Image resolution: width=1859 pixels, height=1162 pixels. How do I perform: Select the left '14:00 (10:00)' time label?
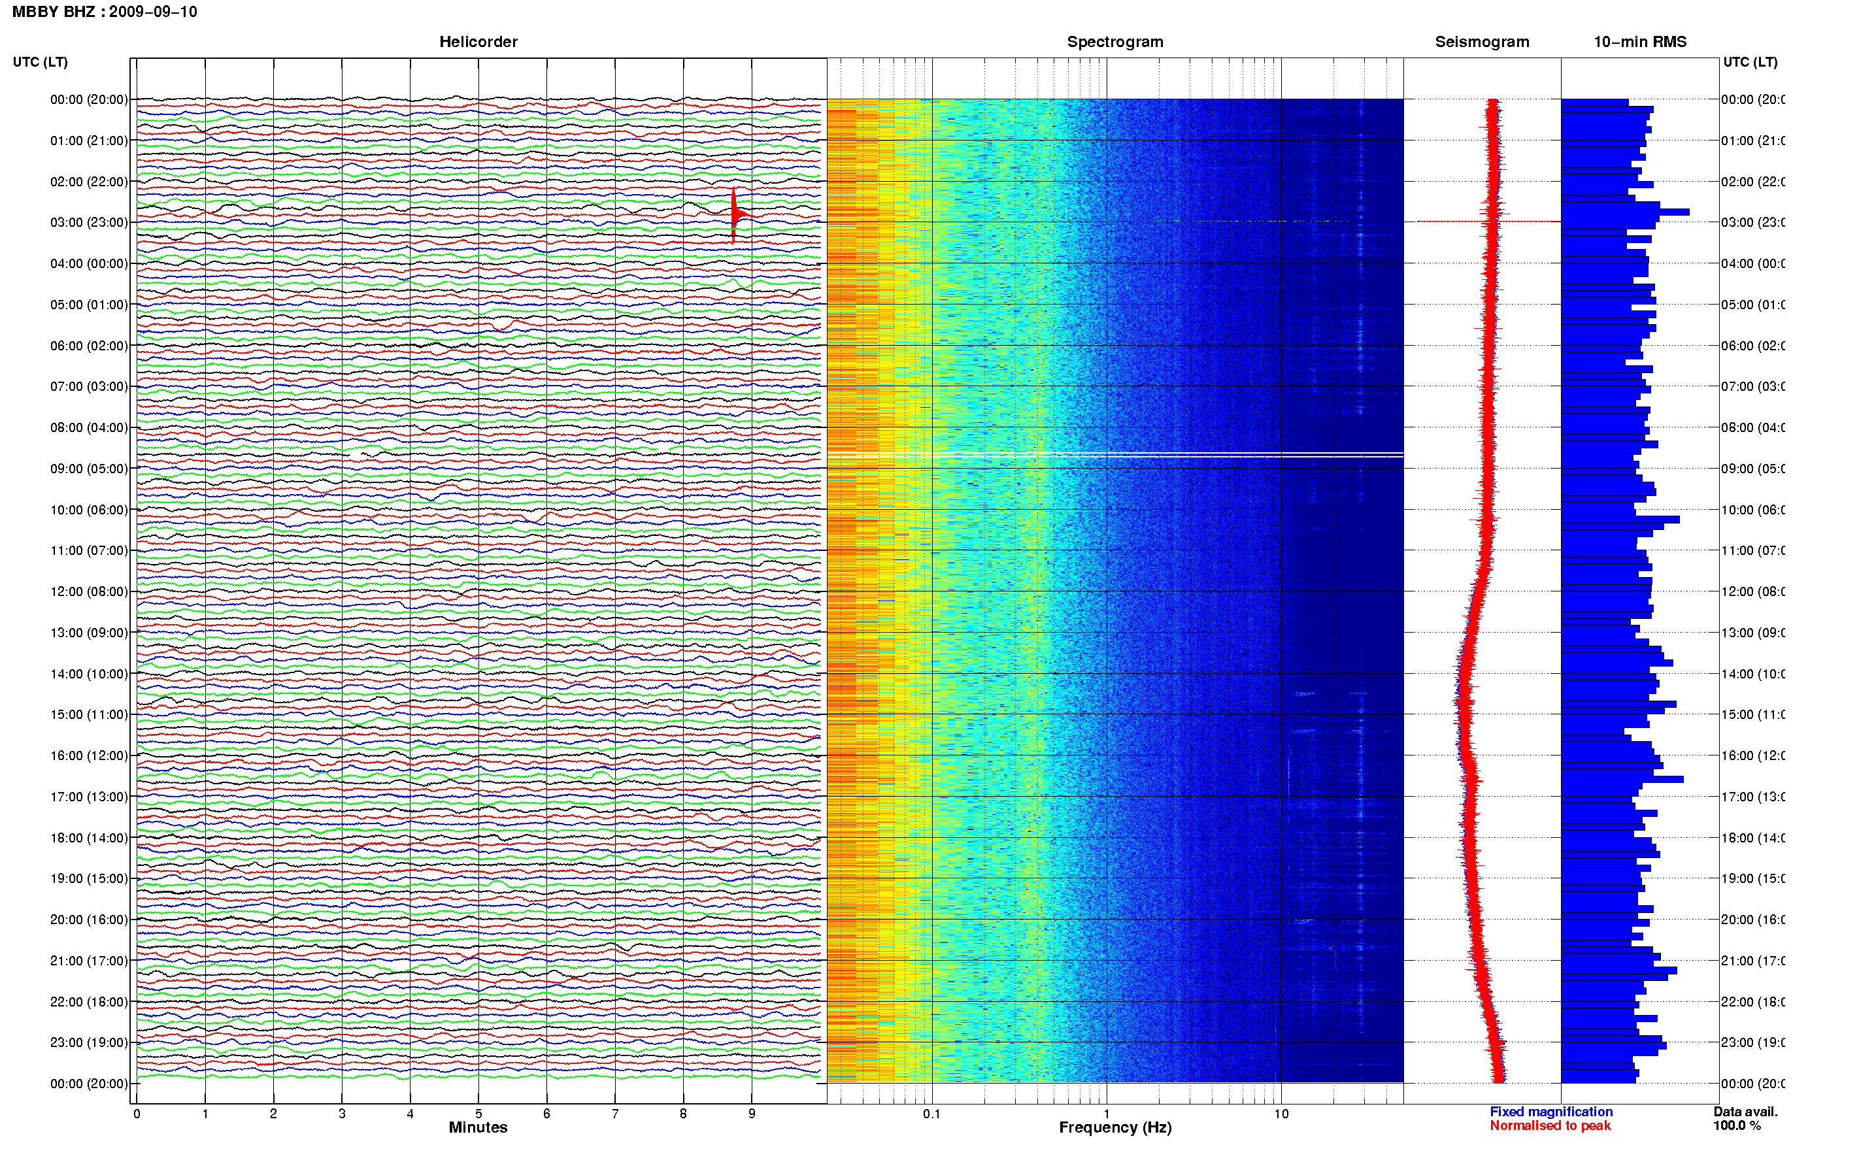pos(89,674)
